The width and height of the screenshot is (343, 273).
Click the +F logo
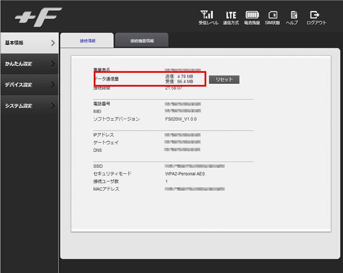pyautogui.click(x=39, y=17)
